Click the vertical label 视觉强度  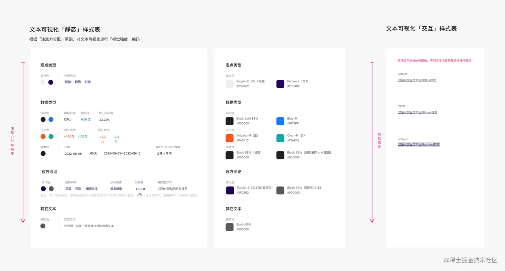click(379, 140)
